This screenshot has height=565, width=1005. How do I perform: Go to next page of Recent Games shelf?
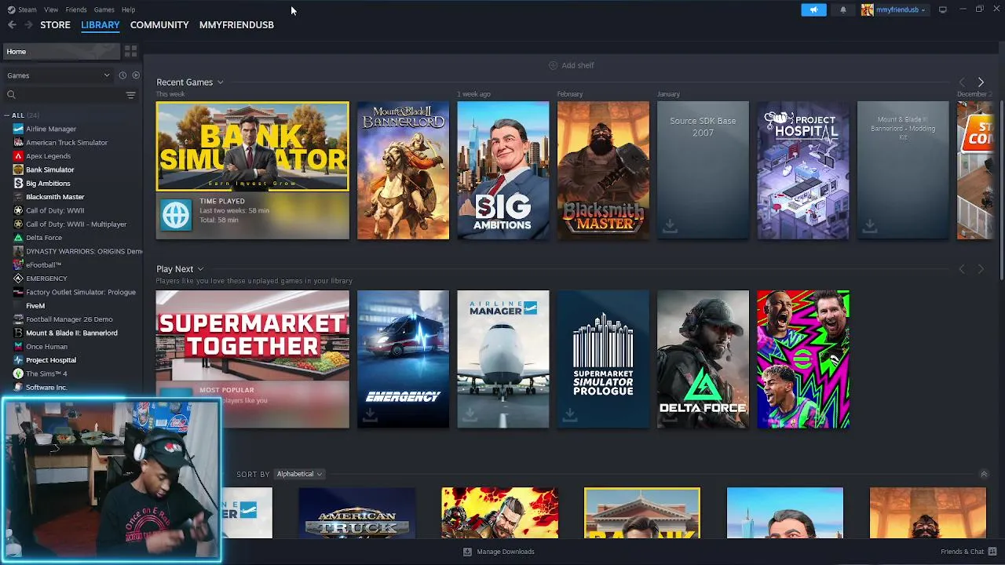click(981, 82)
